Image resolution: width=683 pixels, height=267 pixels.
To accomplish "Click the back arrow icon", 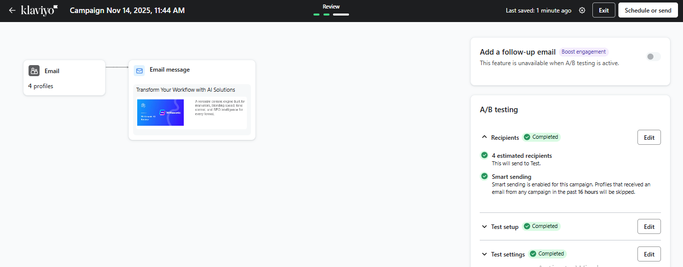I will pyautogui.click(x=12, y=11).
